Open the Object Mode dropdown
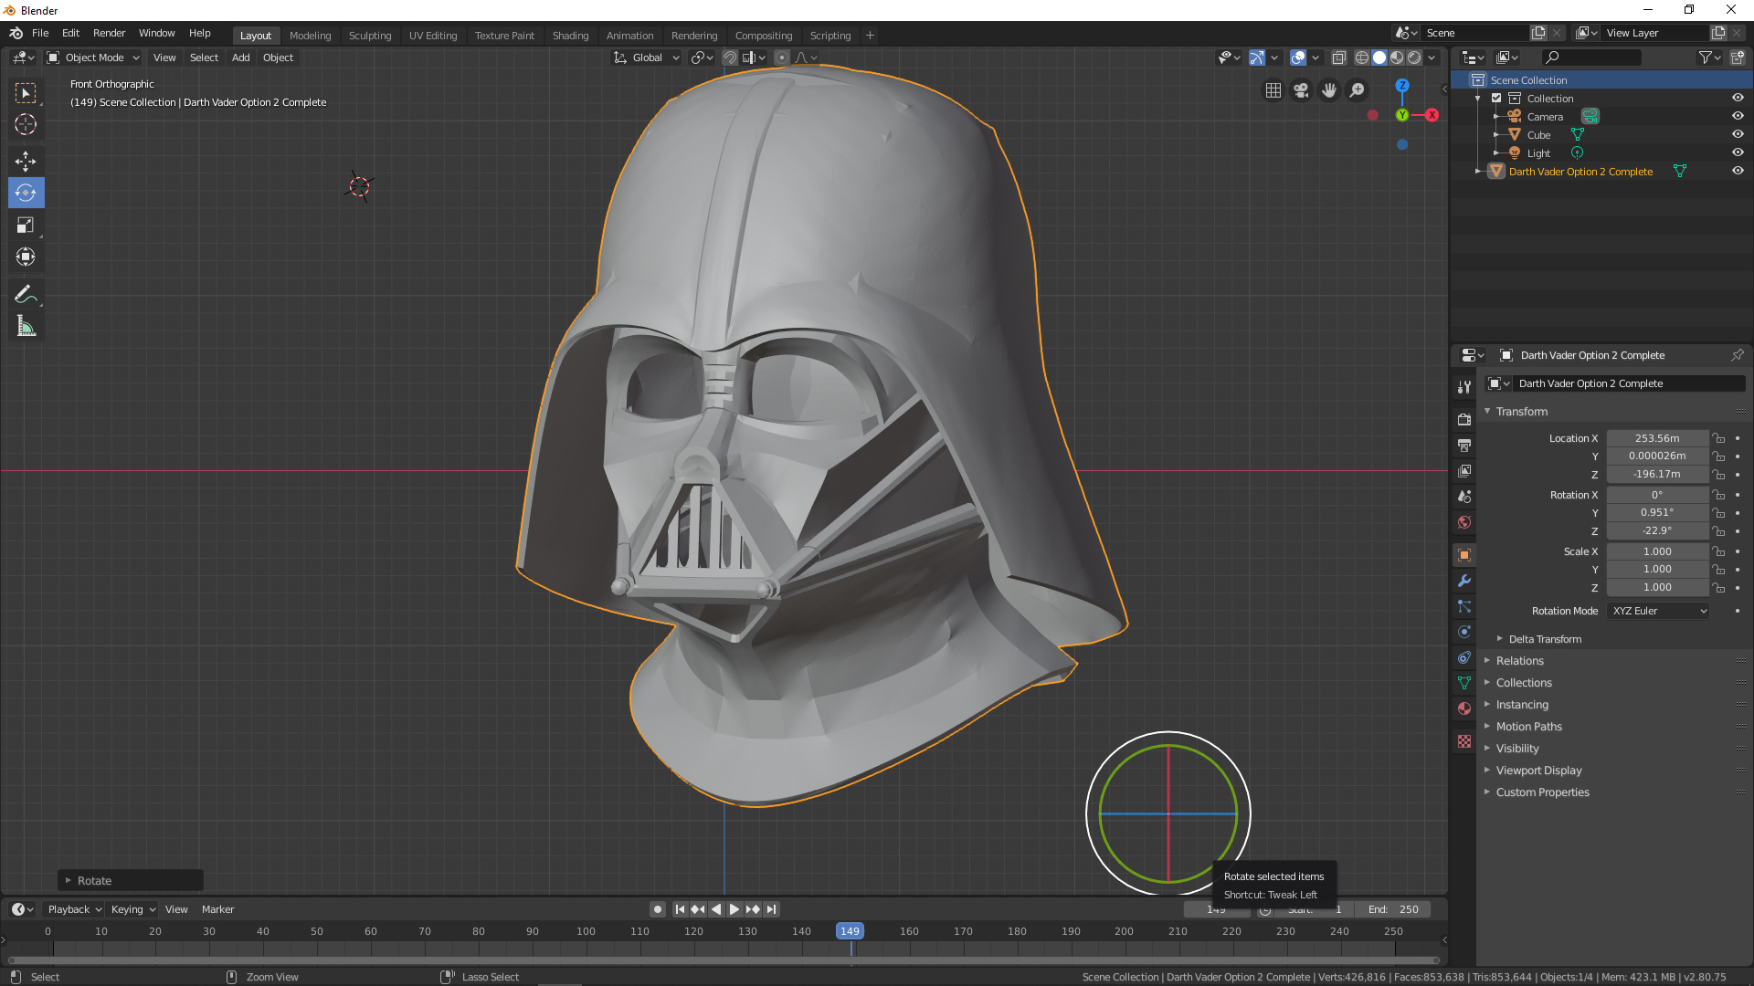This screenshot has height=986, width=1754. click(x=93, y=58)
